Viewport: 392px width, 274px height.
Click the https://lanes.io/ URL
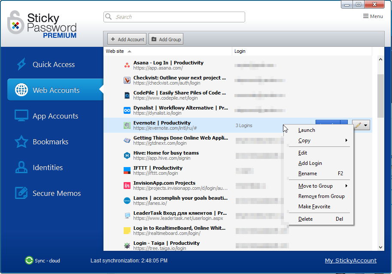pyautogui.click(x=150, y=203)
